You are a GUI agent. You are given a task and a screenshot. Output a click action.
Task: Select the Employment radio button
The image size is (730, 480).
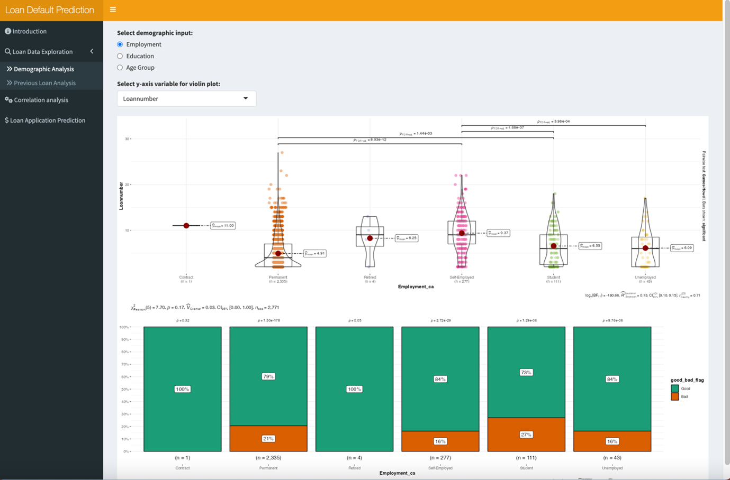coord(120,44)
